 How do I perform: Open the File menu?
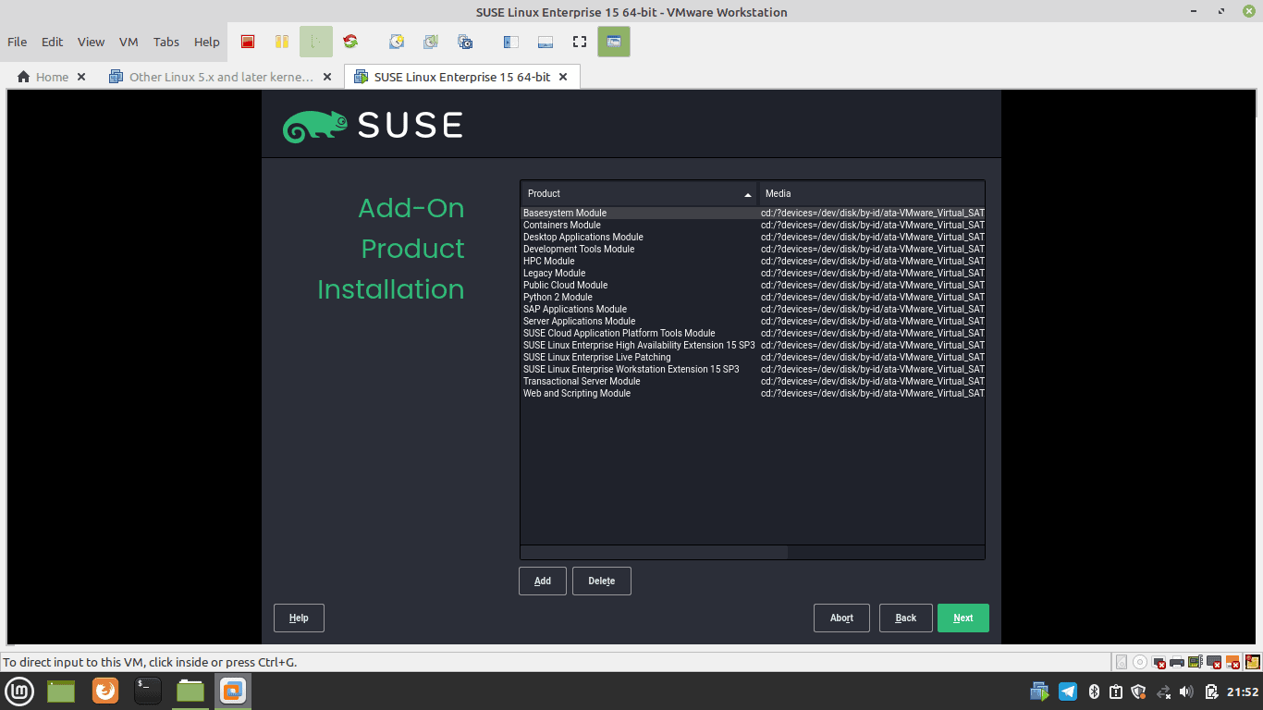click(x=18, y=42)
